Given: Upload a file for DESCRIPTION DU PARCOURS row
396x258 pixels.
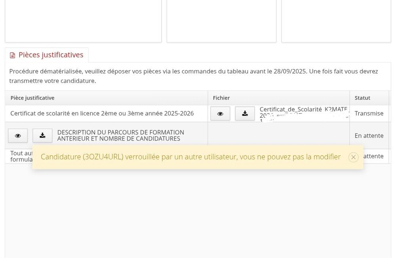Looking at the screenshot, I should [42, 136].
